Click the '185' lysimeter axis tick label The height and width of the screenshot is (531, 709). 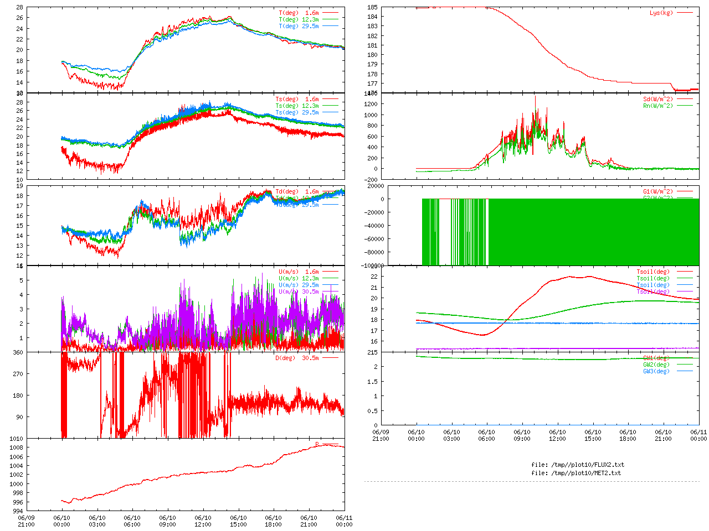click(372, 7)
